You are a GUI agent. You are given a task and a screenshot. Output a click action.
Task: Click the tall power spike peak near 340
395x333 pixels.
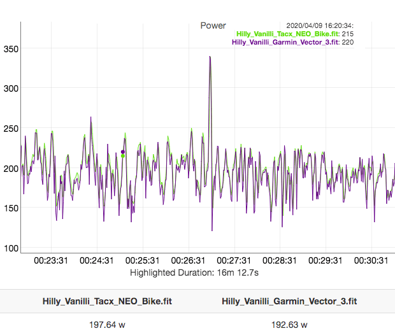(210, 57)
